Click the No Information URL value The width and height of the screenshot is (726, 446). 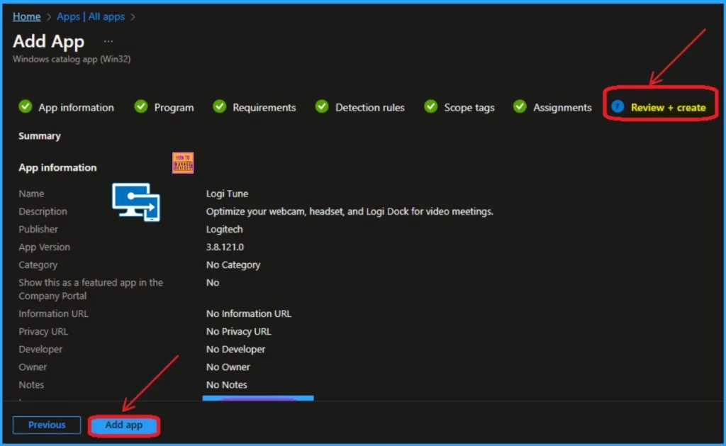249,313
